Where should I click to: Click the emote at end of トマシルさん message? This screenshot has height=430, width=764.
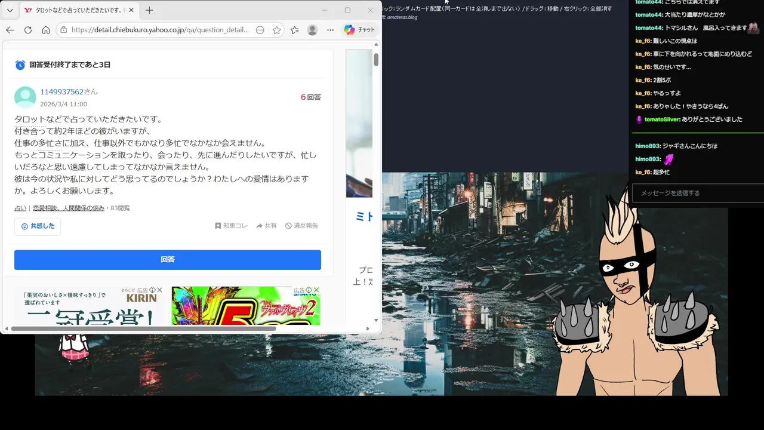[754, 28]
